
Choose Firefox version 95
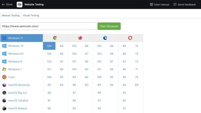pos(74,108)
